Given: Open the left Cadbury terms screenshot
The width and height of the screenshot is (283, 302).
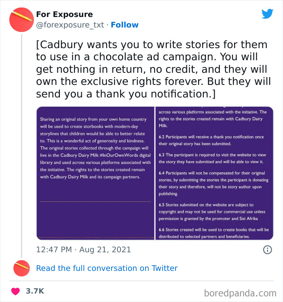Looking at the screenshot, I should 95,173.
